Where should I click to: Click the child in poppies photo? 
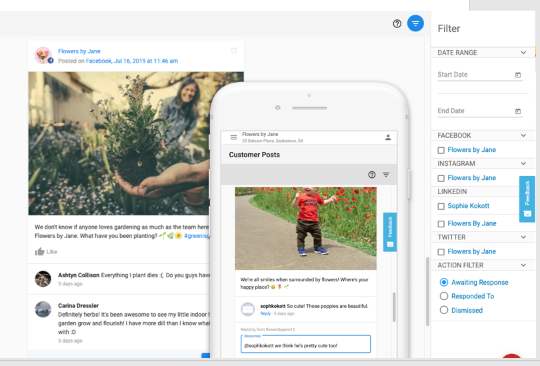pyautogui.click(x=305, y=229)
